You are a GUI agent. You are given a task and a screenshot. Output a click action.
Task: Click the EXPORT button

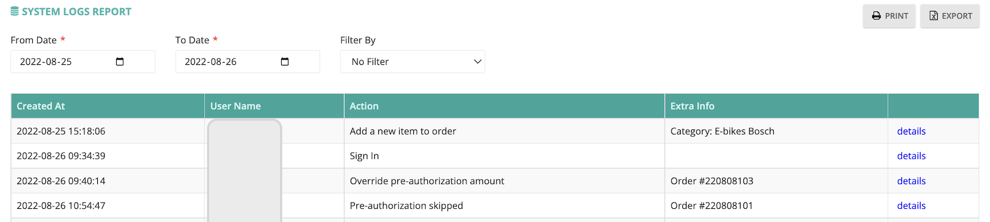(x=950, y=16)
